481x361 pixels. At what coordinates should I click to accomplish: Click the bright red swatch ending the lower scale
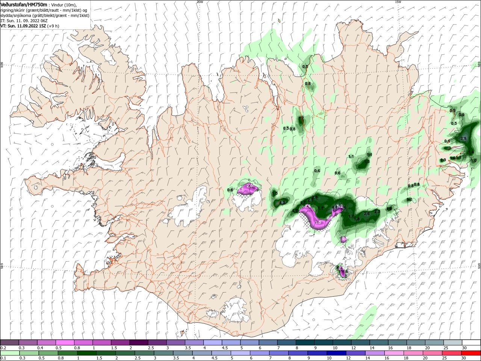pyautogui.click(x=471, y=353)
